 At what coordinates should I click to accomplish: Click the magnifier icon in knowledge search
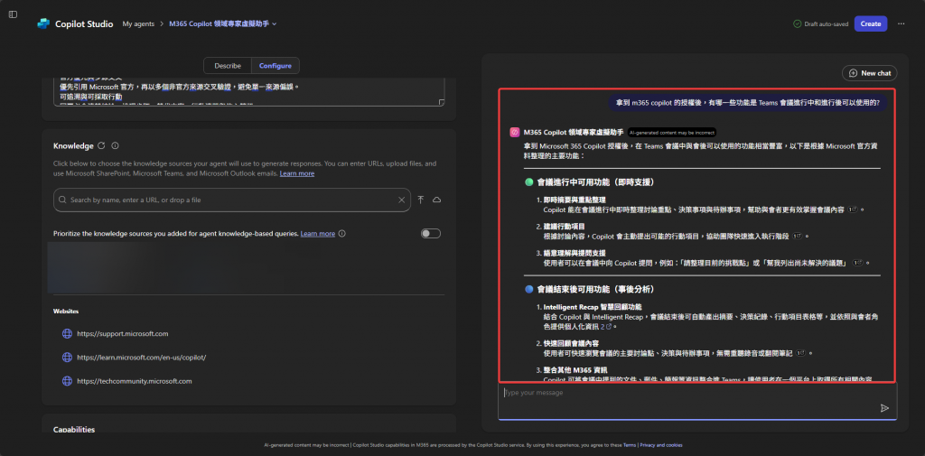(x=62, y=200)
